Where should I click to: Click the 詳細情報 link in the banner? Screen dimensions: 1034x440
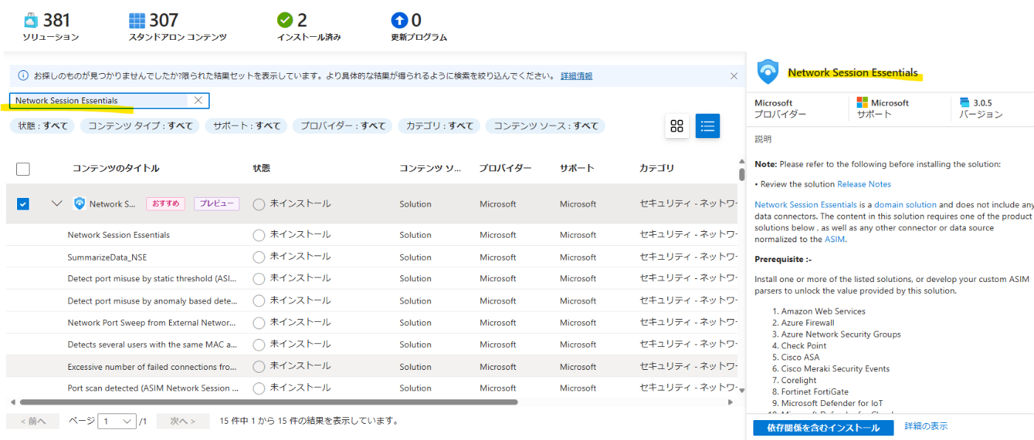(x=576, y=75)
